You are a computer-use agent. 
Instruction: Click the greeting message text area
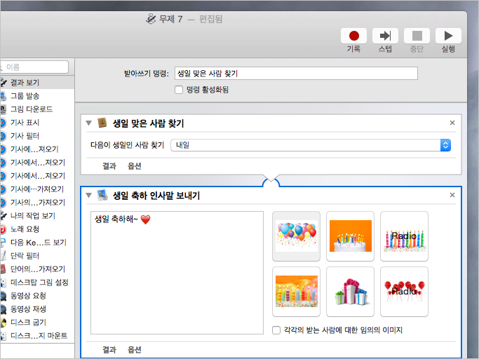(x=177, y=273)
